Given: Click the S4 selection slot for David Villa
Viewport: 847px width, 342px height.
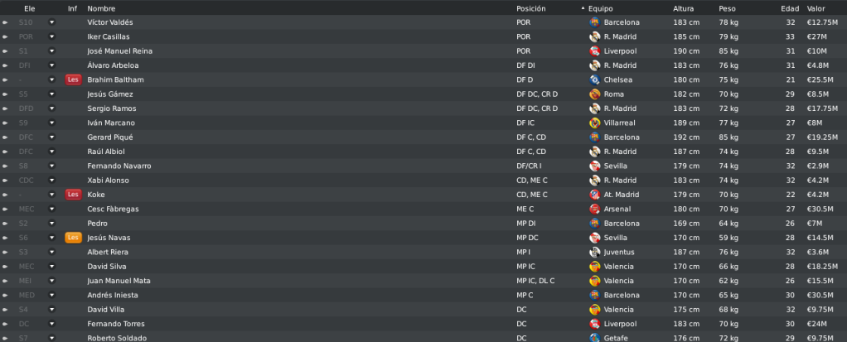Looking at the screenshot, I should pyautogui.click(x=23, y=310).
